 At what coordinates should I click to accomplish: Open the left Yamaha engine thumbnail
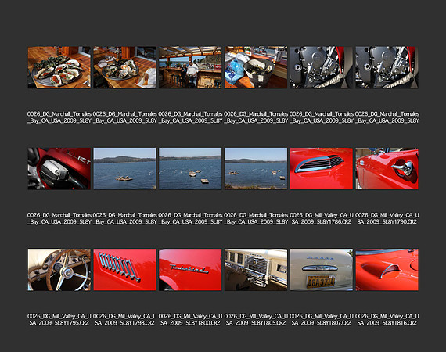coord(322,67)
